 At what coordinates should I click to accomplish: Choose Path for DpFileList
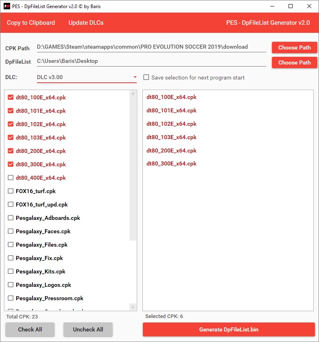point(294,62)
